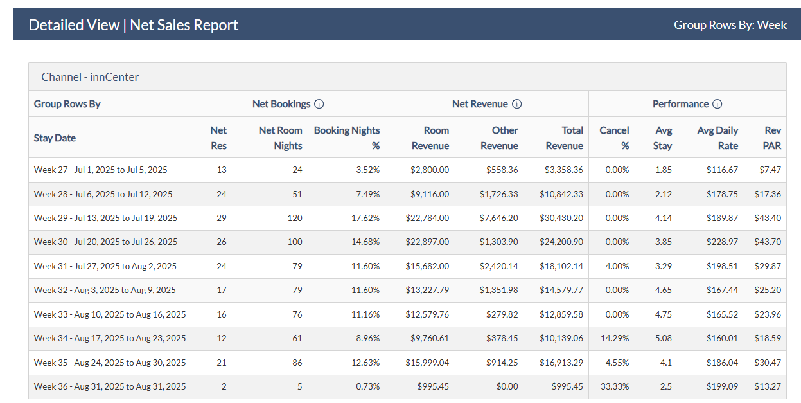Click Week 34 avg stay 5.08
Viewport: 801px width, 403px height.
(664, 339)
